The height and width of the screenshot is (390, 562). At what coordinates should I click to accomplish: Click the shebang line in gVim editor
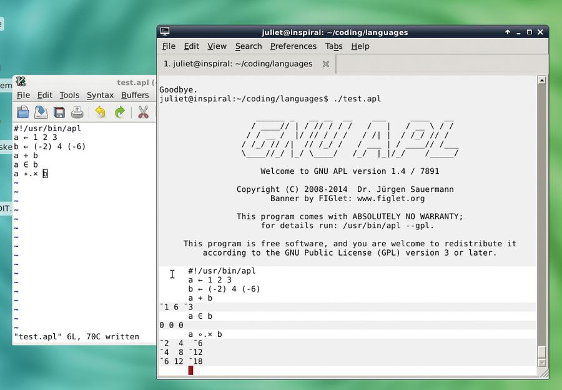click(x=47, y=129)
